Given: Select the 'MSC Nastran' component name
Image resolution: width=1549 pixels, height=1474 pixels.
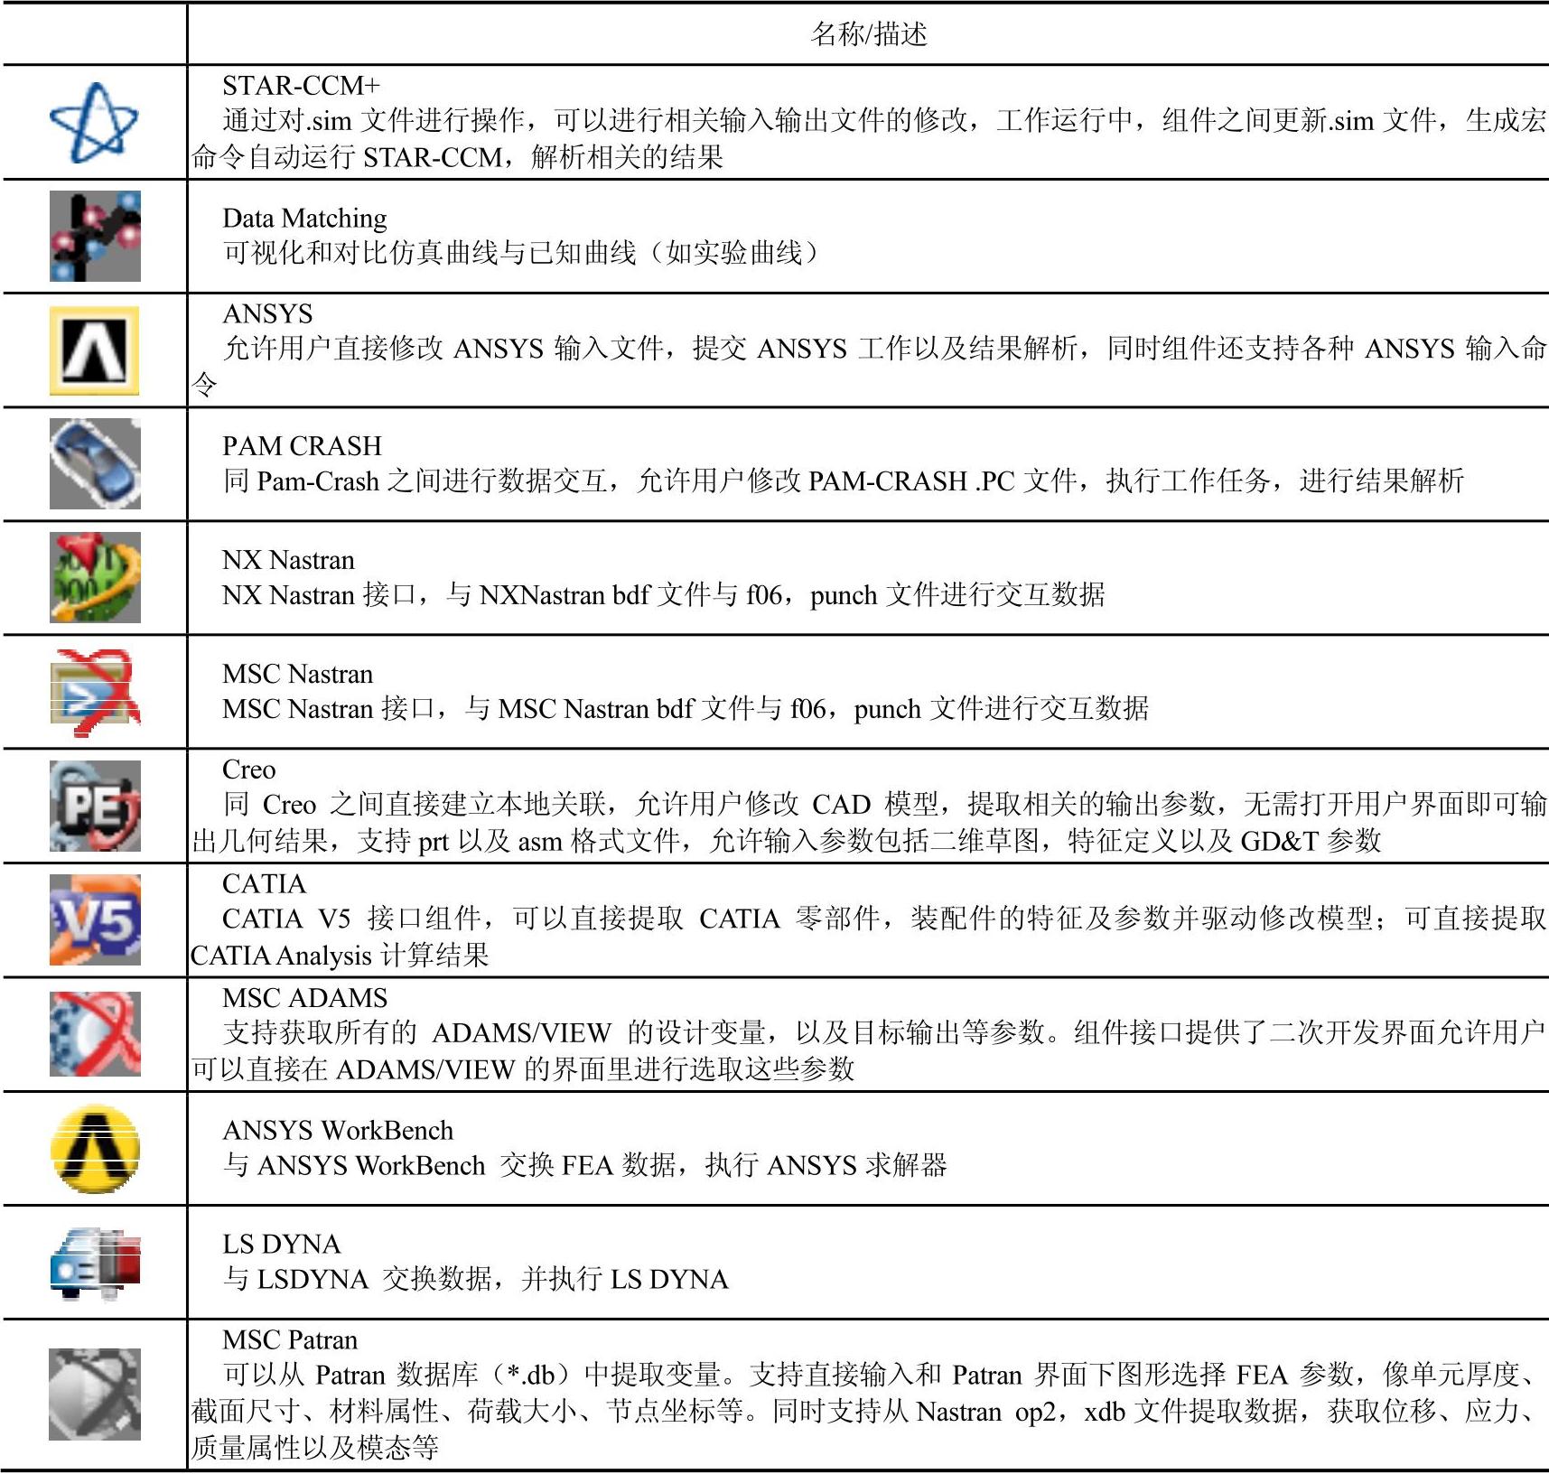Looking at the screenshot, I should point(297,675).
